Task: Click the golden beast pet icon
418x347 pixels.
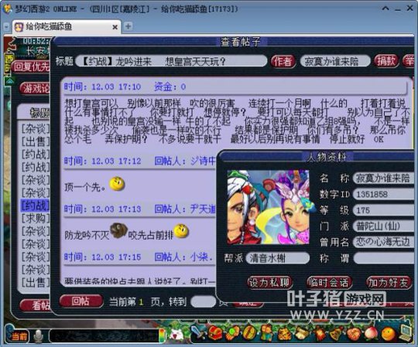Action: 284,333
